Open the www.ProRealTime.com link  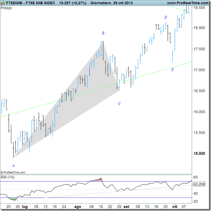187,3
